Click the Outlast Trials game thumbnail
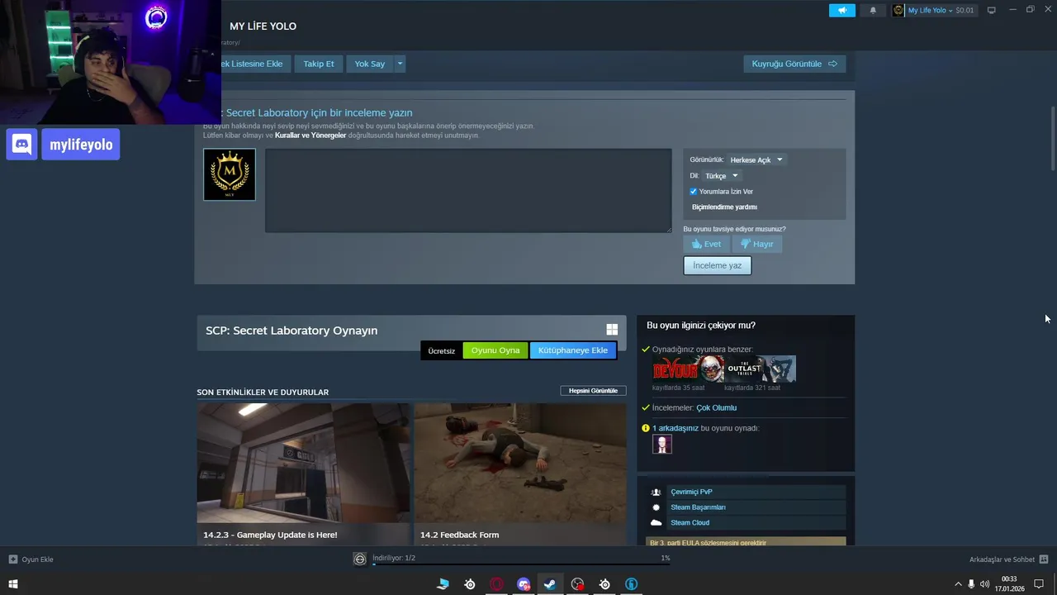Viewport: 1057px width, 595px height. (x=760, y=369)
